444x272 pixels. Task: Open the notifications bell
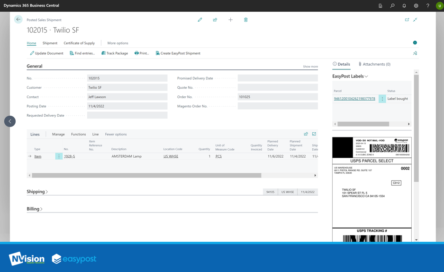point(404,6)
